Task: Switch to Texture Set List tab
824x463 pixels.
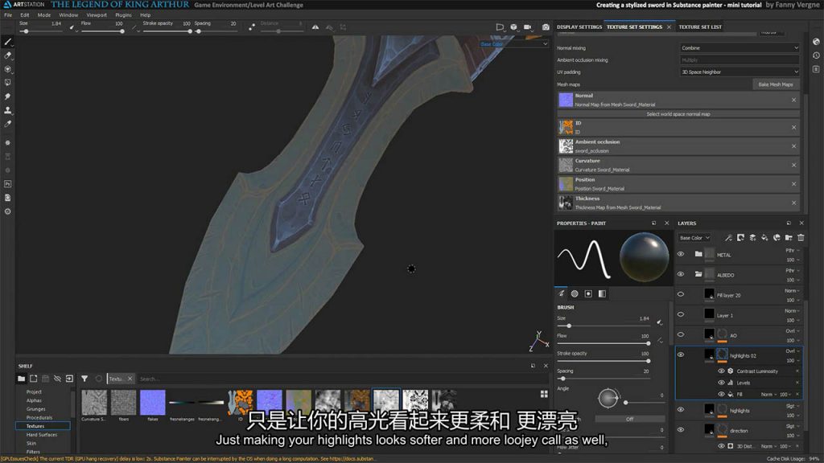Action: pyautogui.click(x=700, y=27)
